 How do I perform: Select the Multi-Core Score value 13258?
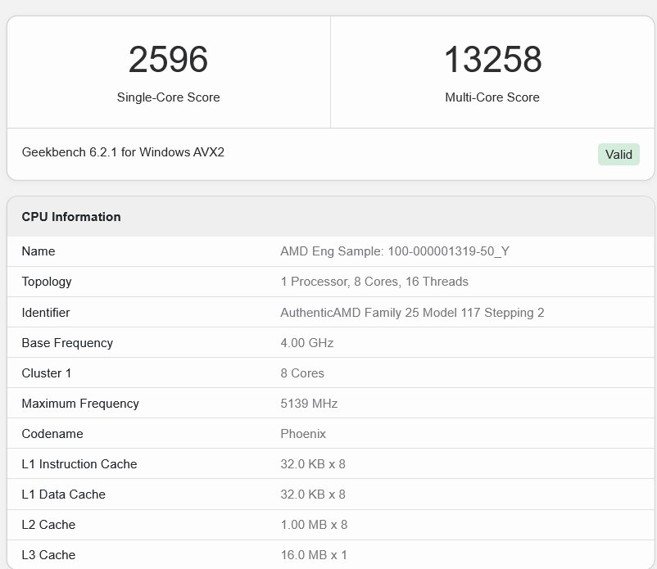(492, 59)
